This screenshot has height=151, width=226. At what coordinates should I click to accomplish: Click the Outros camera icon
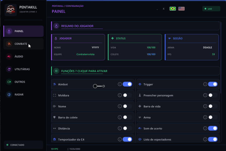pos(9,82)
